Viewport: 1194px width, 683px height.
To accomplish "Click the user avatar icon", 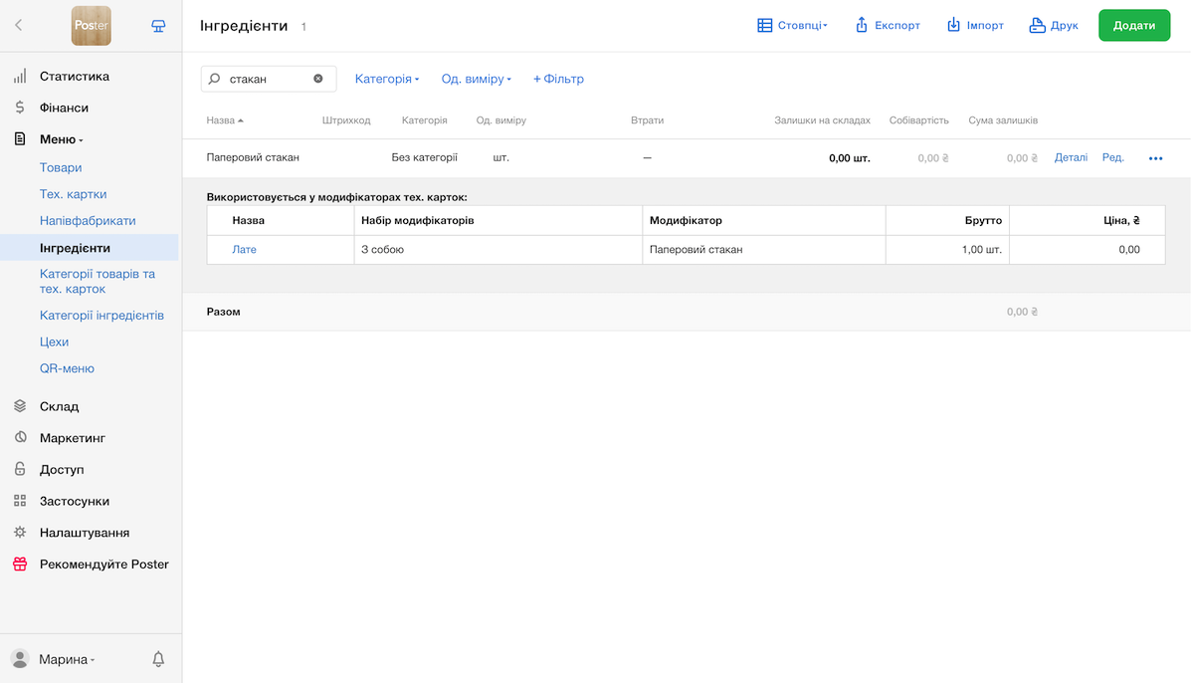I will [19, 659].
